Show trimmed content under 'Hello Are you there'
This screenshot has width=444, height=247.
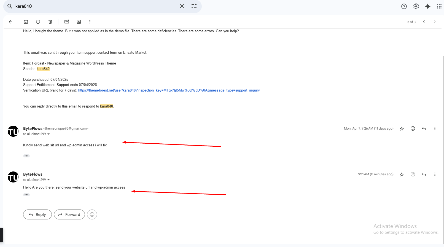(26, 195)
